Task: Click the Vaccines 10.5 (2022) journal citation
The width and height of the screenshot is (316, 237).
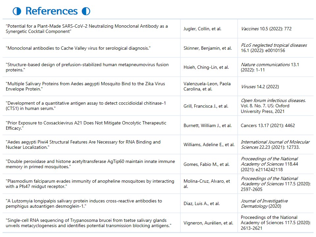Action: point(266,29)
